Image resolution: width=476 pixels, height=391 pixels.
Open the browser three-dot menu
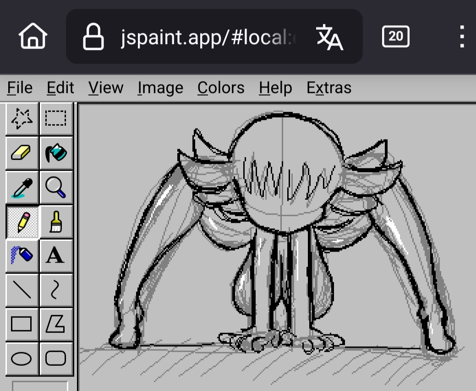(462, 37)
